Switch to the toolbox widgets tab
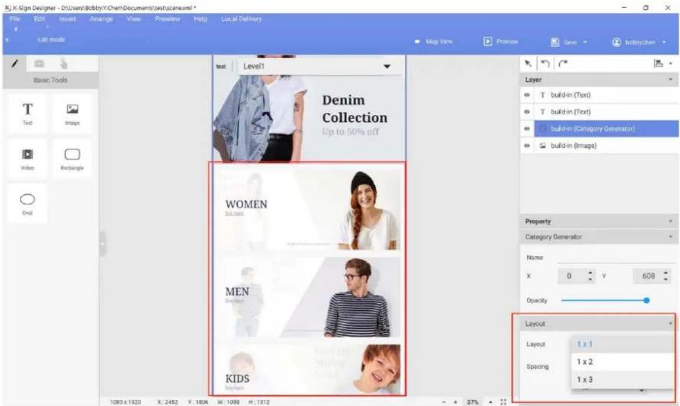Screen dimensions: 680x406 tap(39, 64)
